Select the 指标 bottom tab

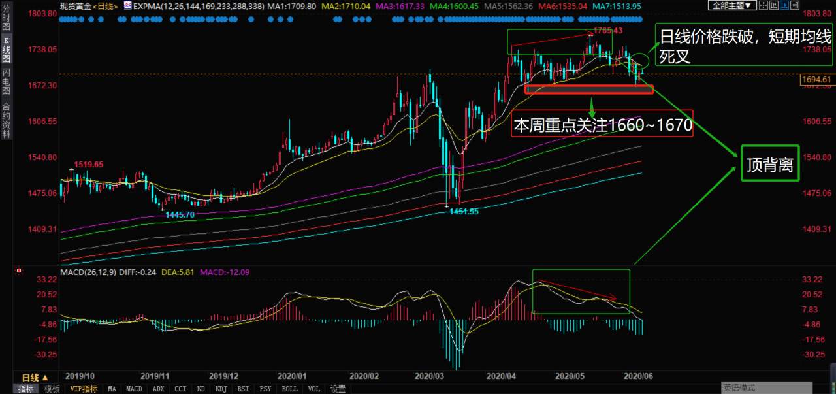point(26,389)
